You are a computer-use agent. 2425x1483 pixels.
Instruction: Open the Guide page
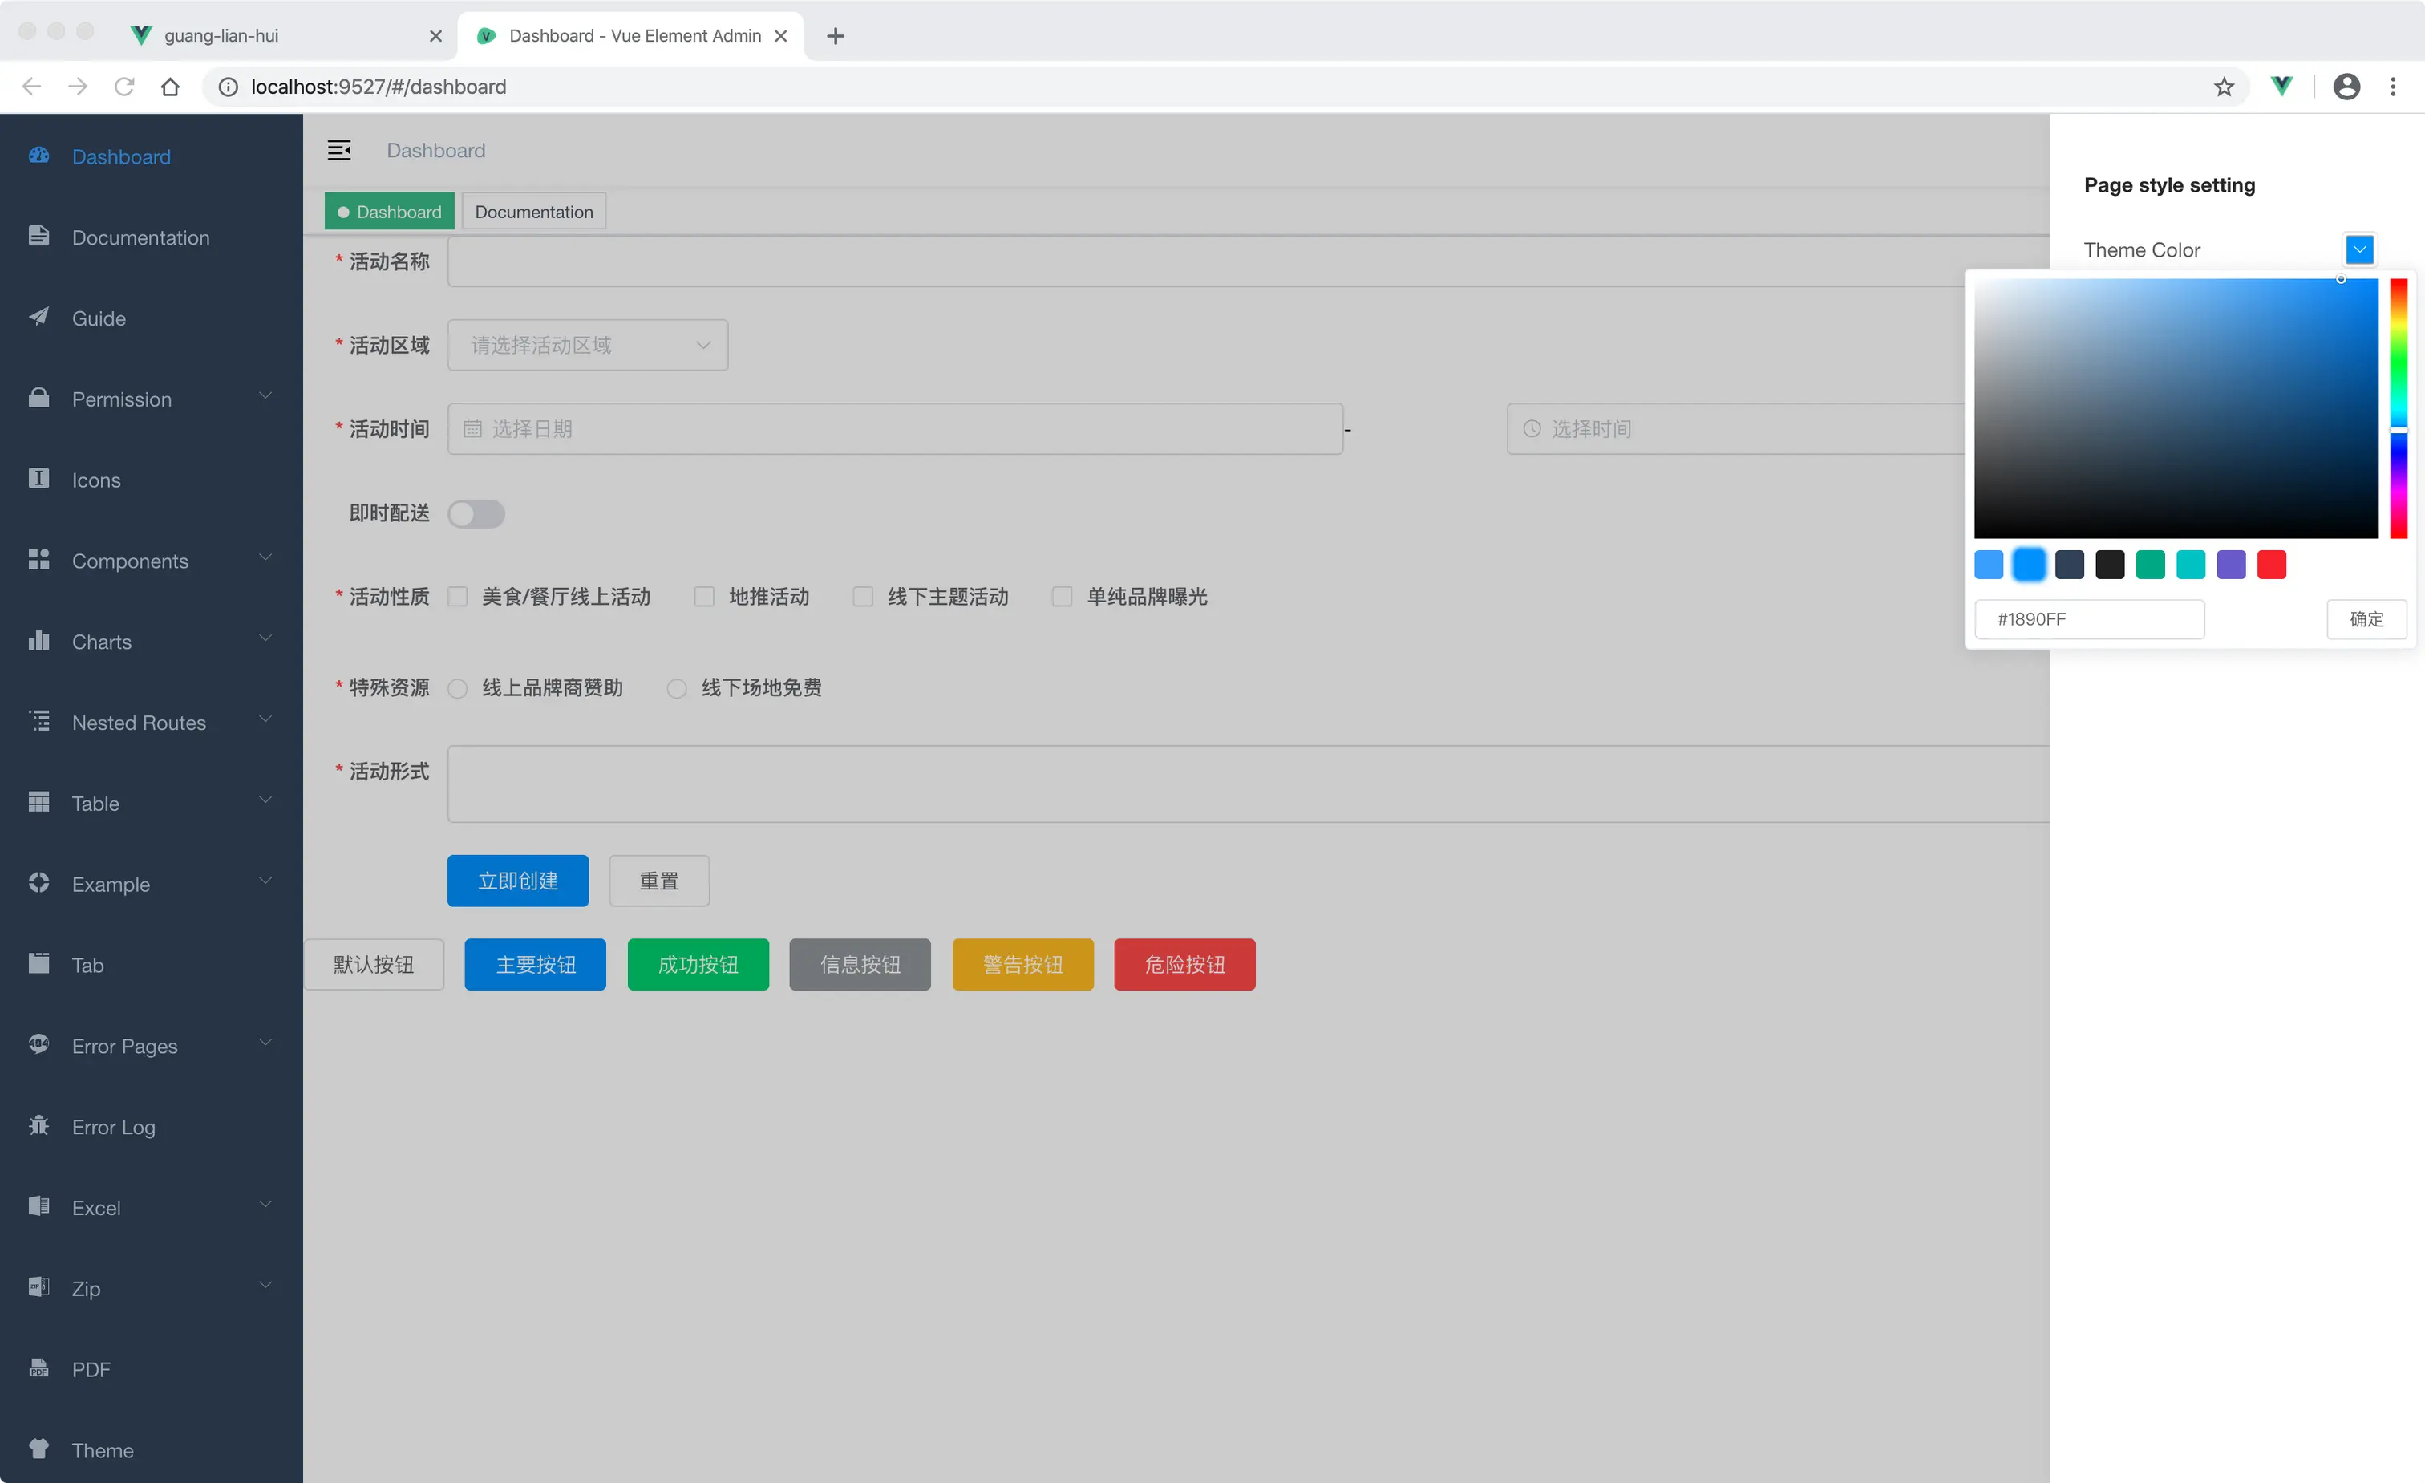[x=98, y=318]
